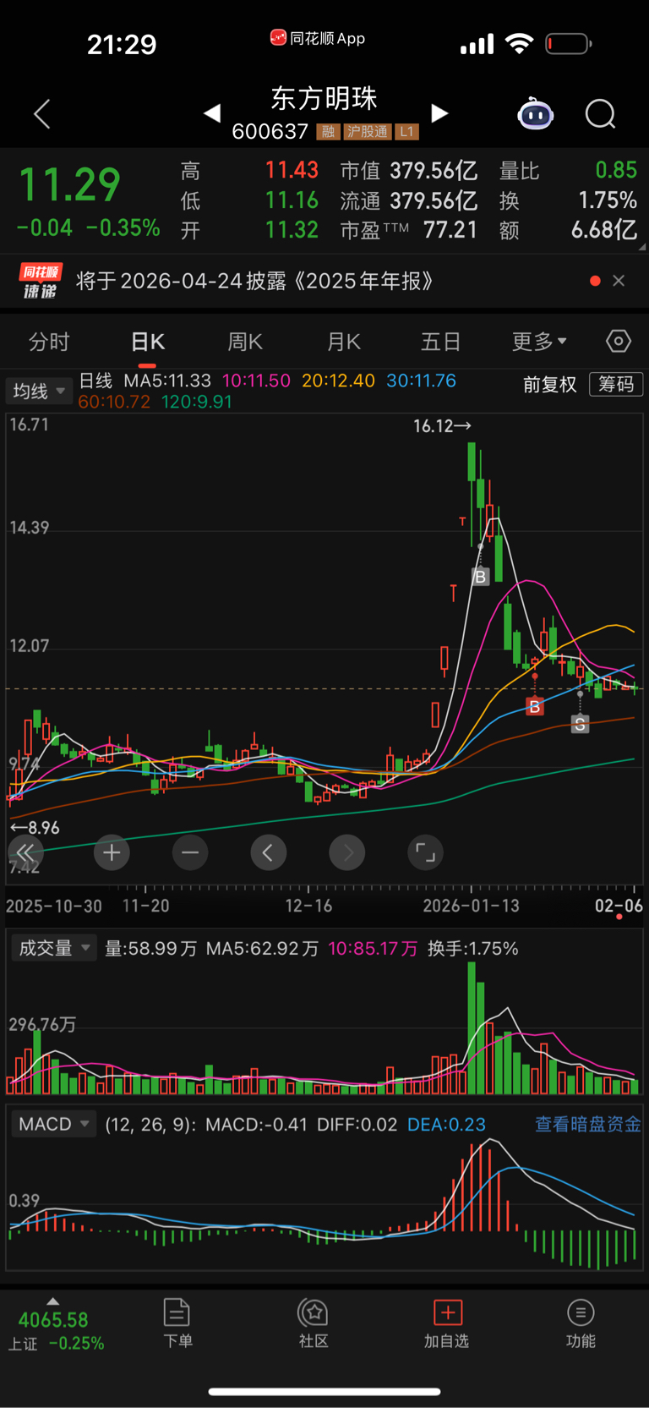The width and height of the screenshot is (649, 1408).
Task: Tap the 上证 index 4065.58 ticker
Action: [56, 1331]
